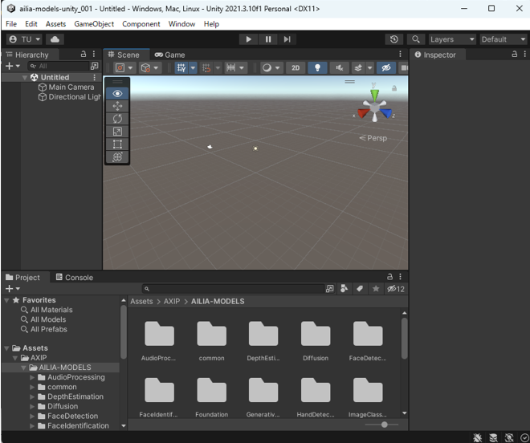Select All Prefabs in Favorites
Image resolution: width=530 pixels, height=443 pixels.
coord(48,329)
